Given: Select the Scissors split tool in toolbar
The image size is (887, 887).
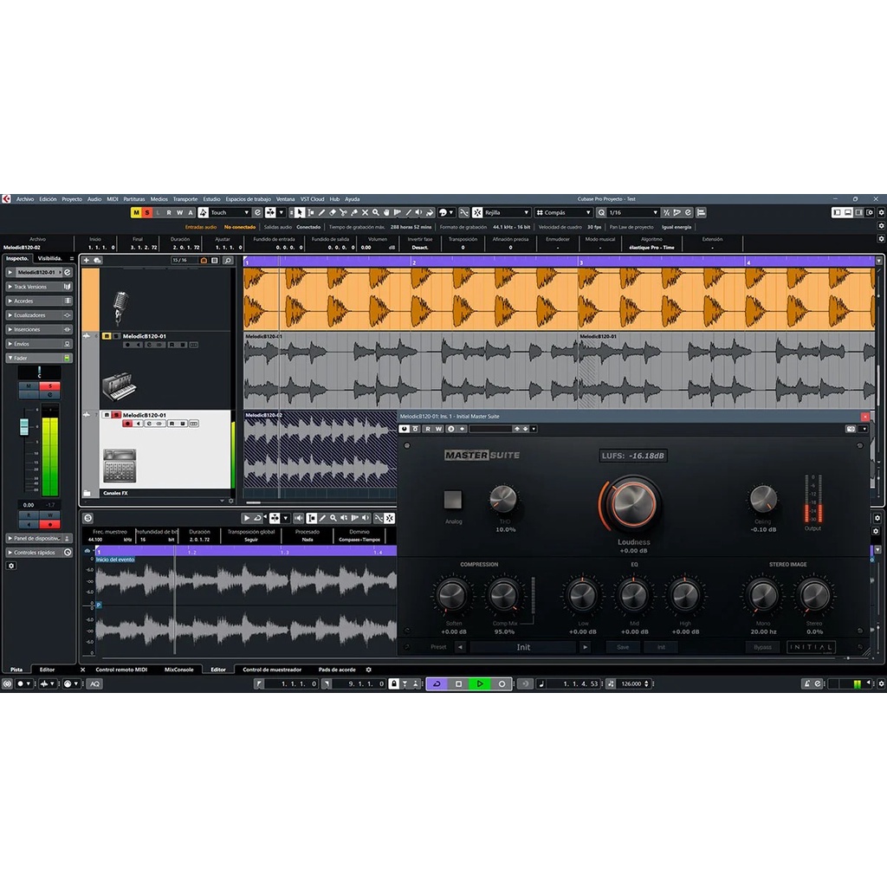Looking at the screenshot, I should (343, 212).
